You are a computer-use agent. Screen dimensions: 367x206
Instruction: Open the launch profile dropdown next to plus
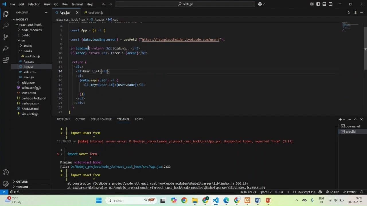(345, 119)
